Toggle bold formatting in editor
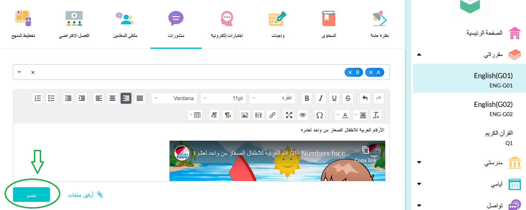 coord(307,98)
